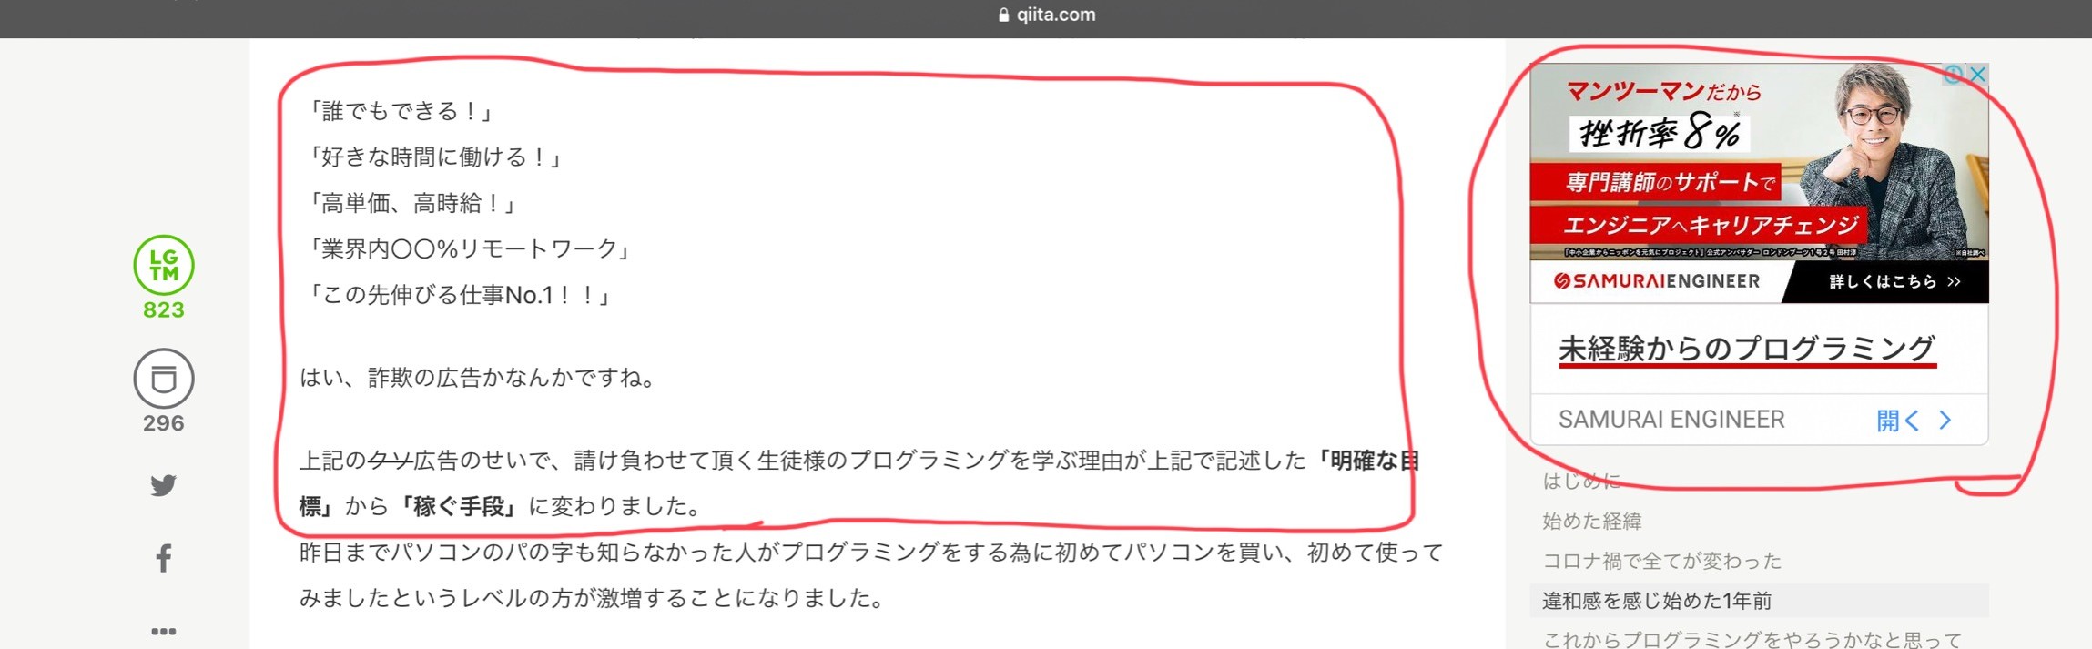Jump to はじめに section in contents

coord(1581,481)
